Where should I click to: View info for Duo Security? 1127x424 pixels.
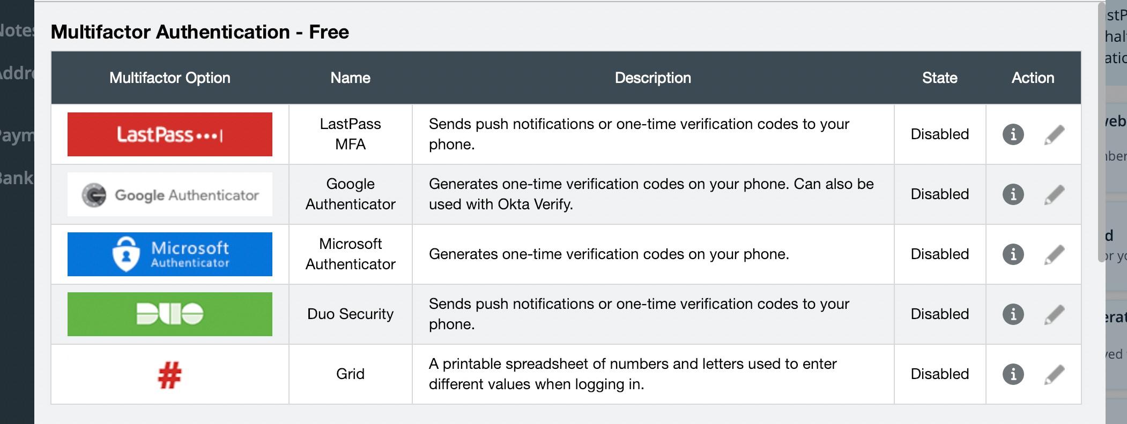(1013, 314)
